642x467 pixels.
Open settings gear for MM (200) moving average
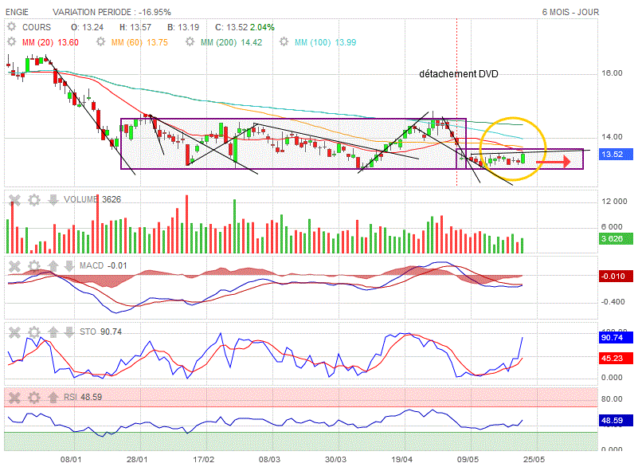192,41
